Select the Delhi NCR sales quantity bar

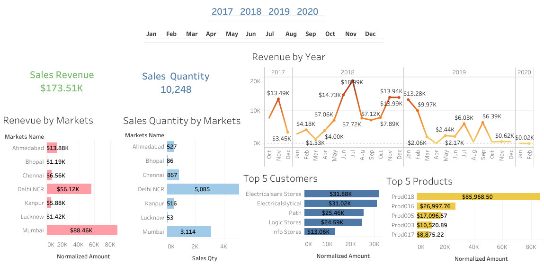(x=204, y=189)
